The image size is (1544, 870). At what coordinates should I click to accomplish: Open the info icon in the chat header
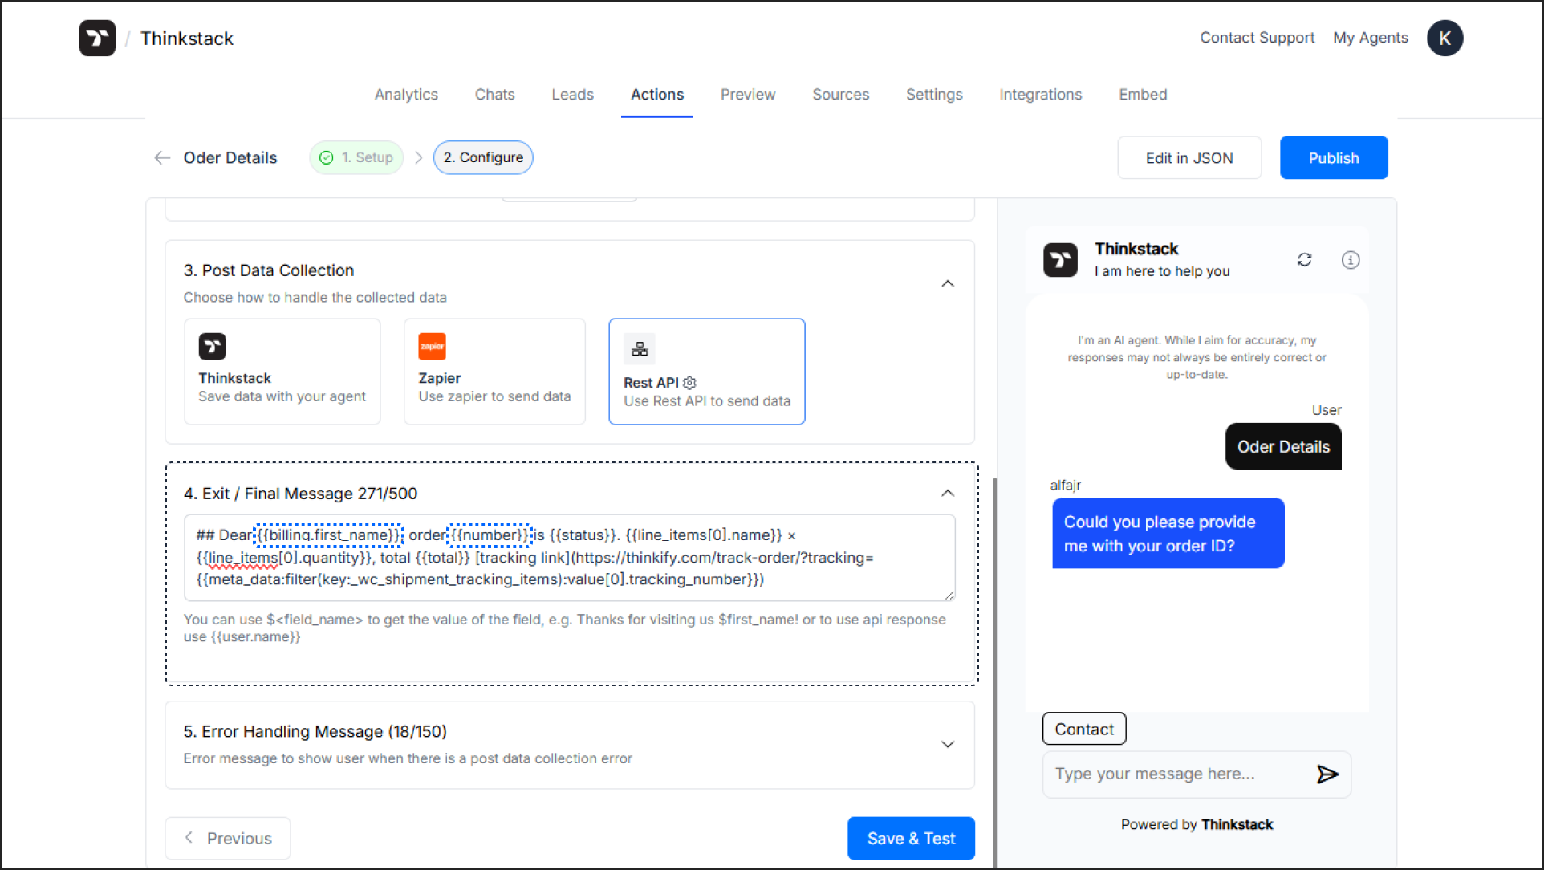(x=1351, y=259)
